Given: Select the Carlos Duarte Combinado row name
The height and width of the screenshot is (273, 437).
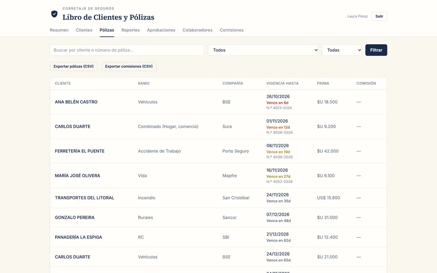Looking at the screenshot, I should pos(72,126).
